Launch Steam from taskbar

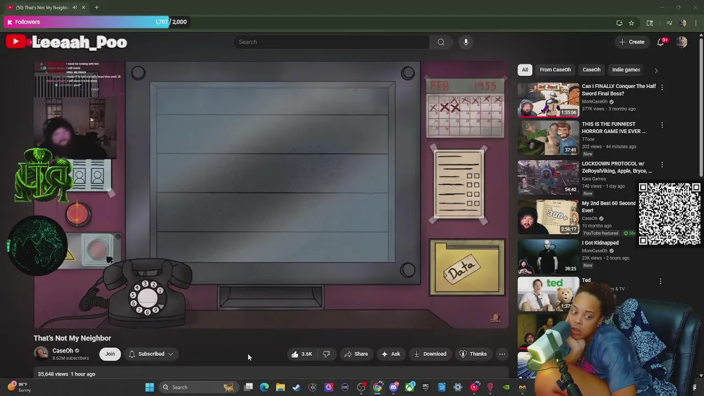click(296, 387)
